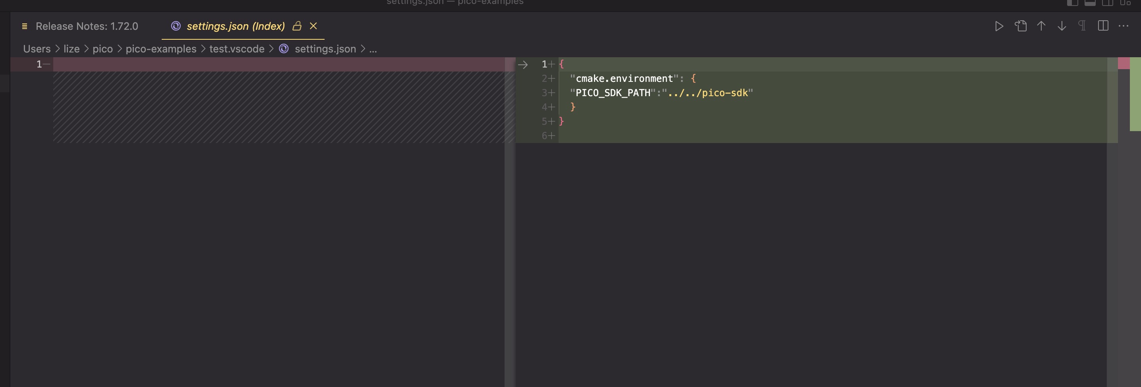Click the closing brace on line 4
The width and height of the screenshot is (1141, 387).
click(573, 107)
